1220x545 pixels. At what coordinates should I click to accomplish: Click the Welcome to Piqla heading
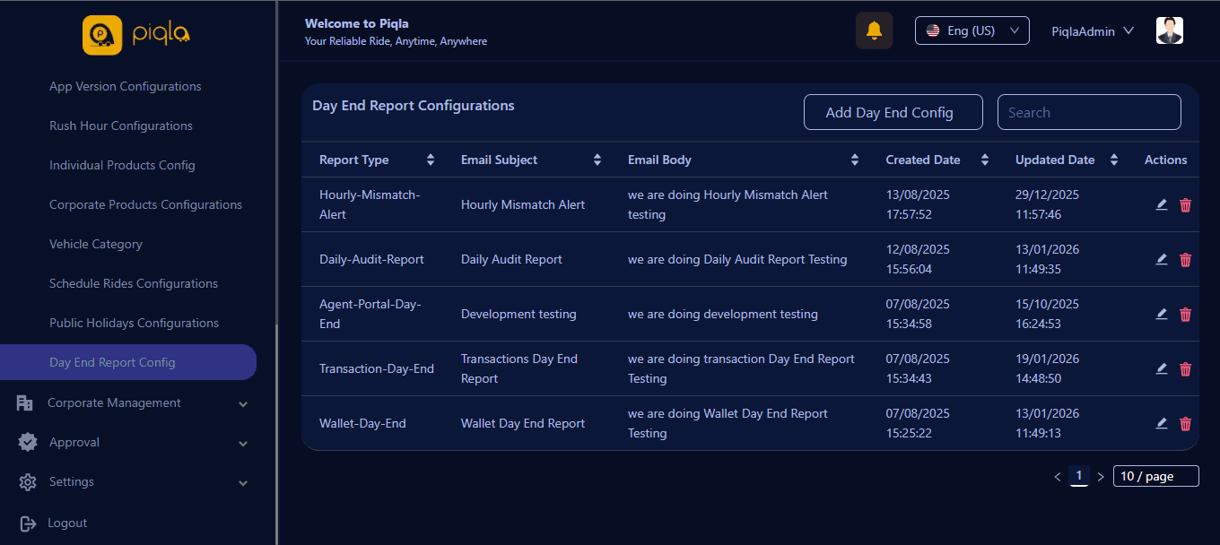pyautogui.click(x=357, y=23)
